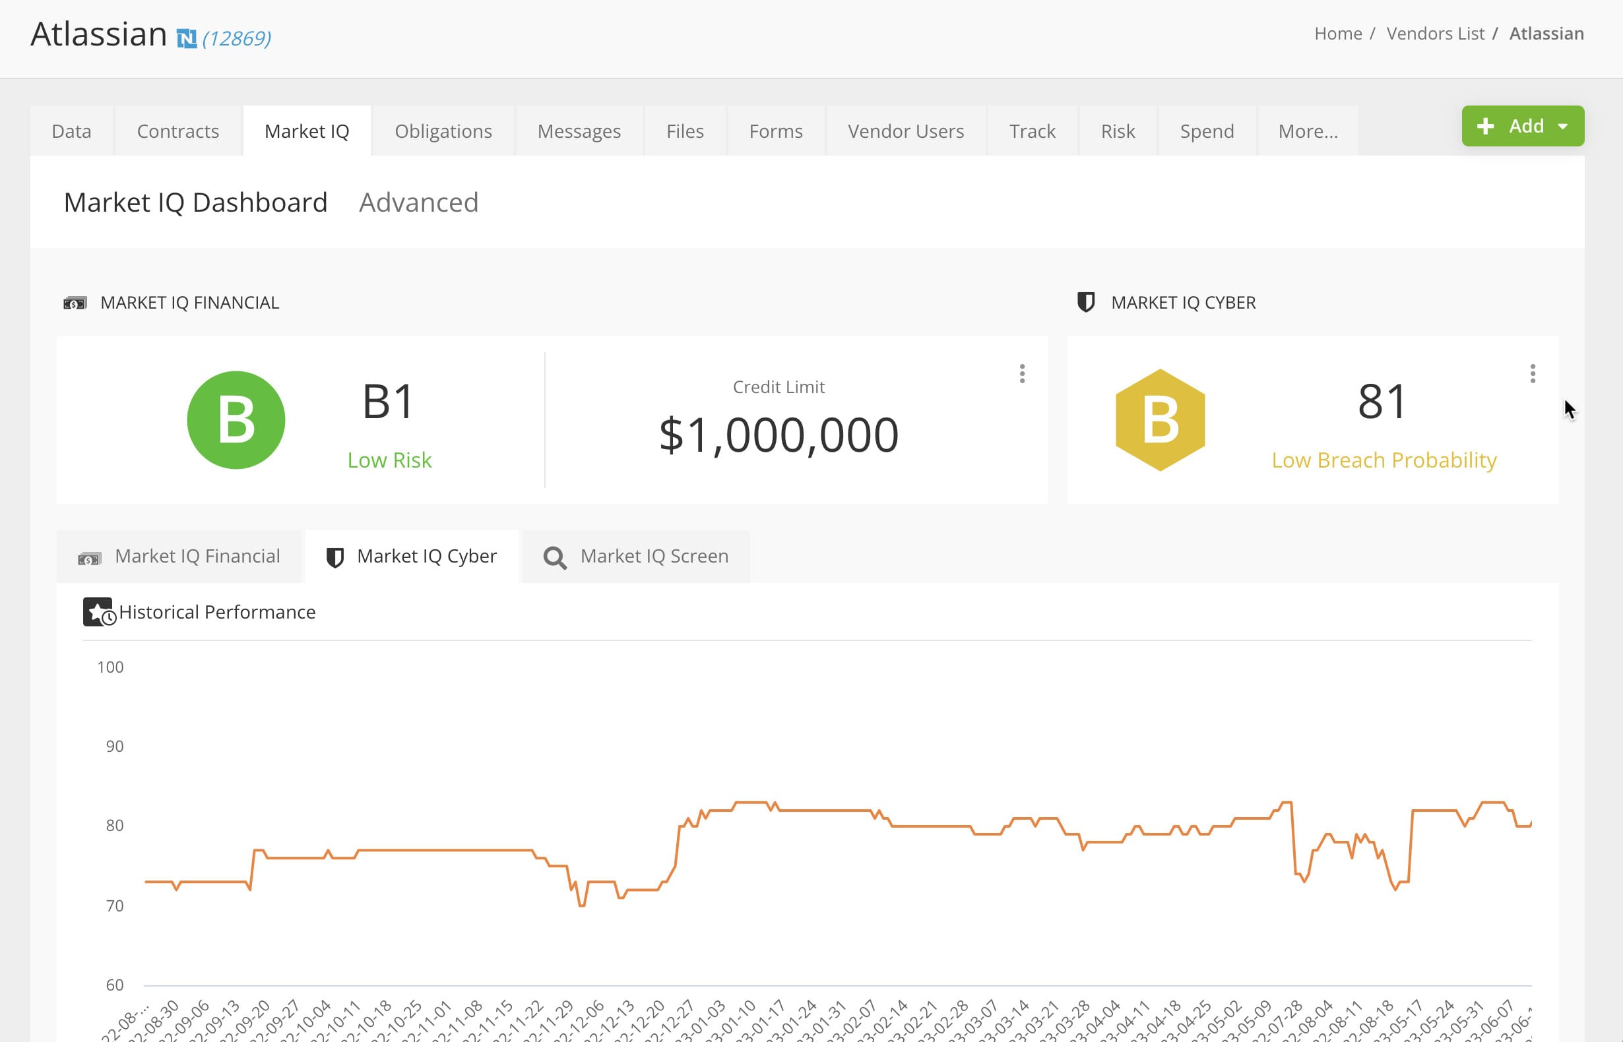1623x1042 pixels.
Task: Click the shield icon beside MARKET IQ CYBER heading
Action: (x=1085, y=302)
